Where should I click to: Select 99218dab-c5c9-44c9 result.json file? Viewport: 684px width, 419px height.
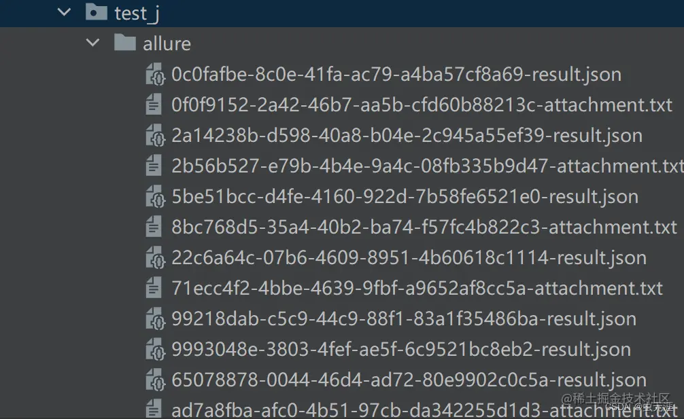pos(404,318)
